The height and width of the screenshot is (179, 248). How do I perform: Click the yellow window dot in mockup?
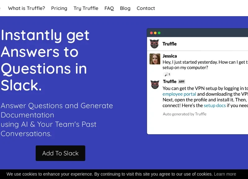[155, 33]
